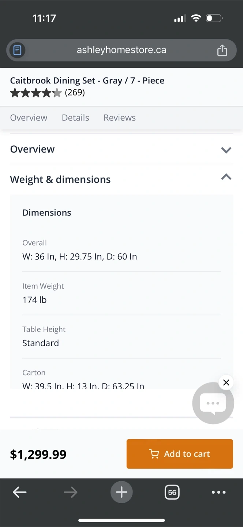This screenshot has height=527, width=243.
Task: Open the tab switcher showing 56
Action: [x=172, y=492]
